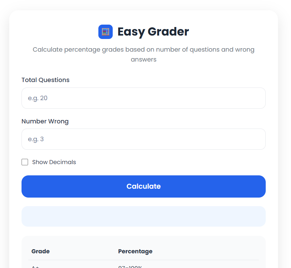
Task: Toggle decimal display for results
Action: pyautogui.click(x=25, y=162)
